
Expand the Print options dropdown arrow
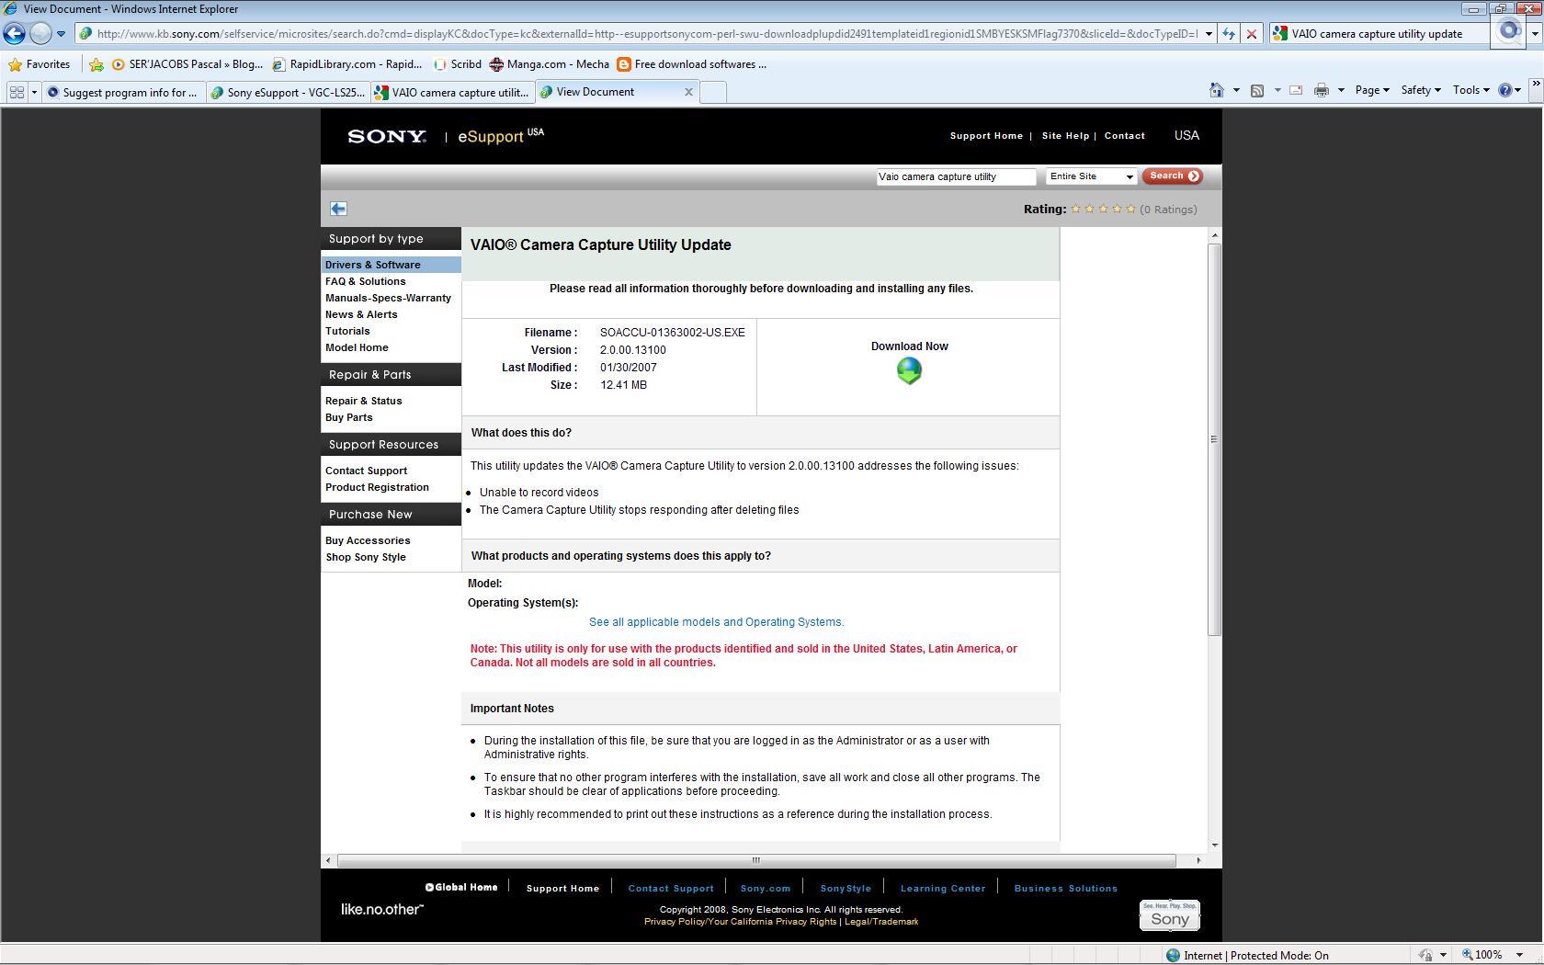point(1341,90)
